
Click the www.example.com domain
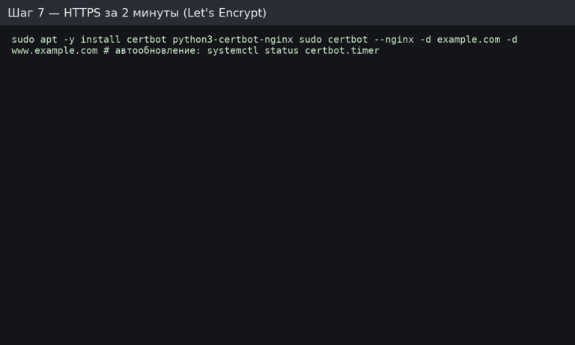tap(55, 51)
